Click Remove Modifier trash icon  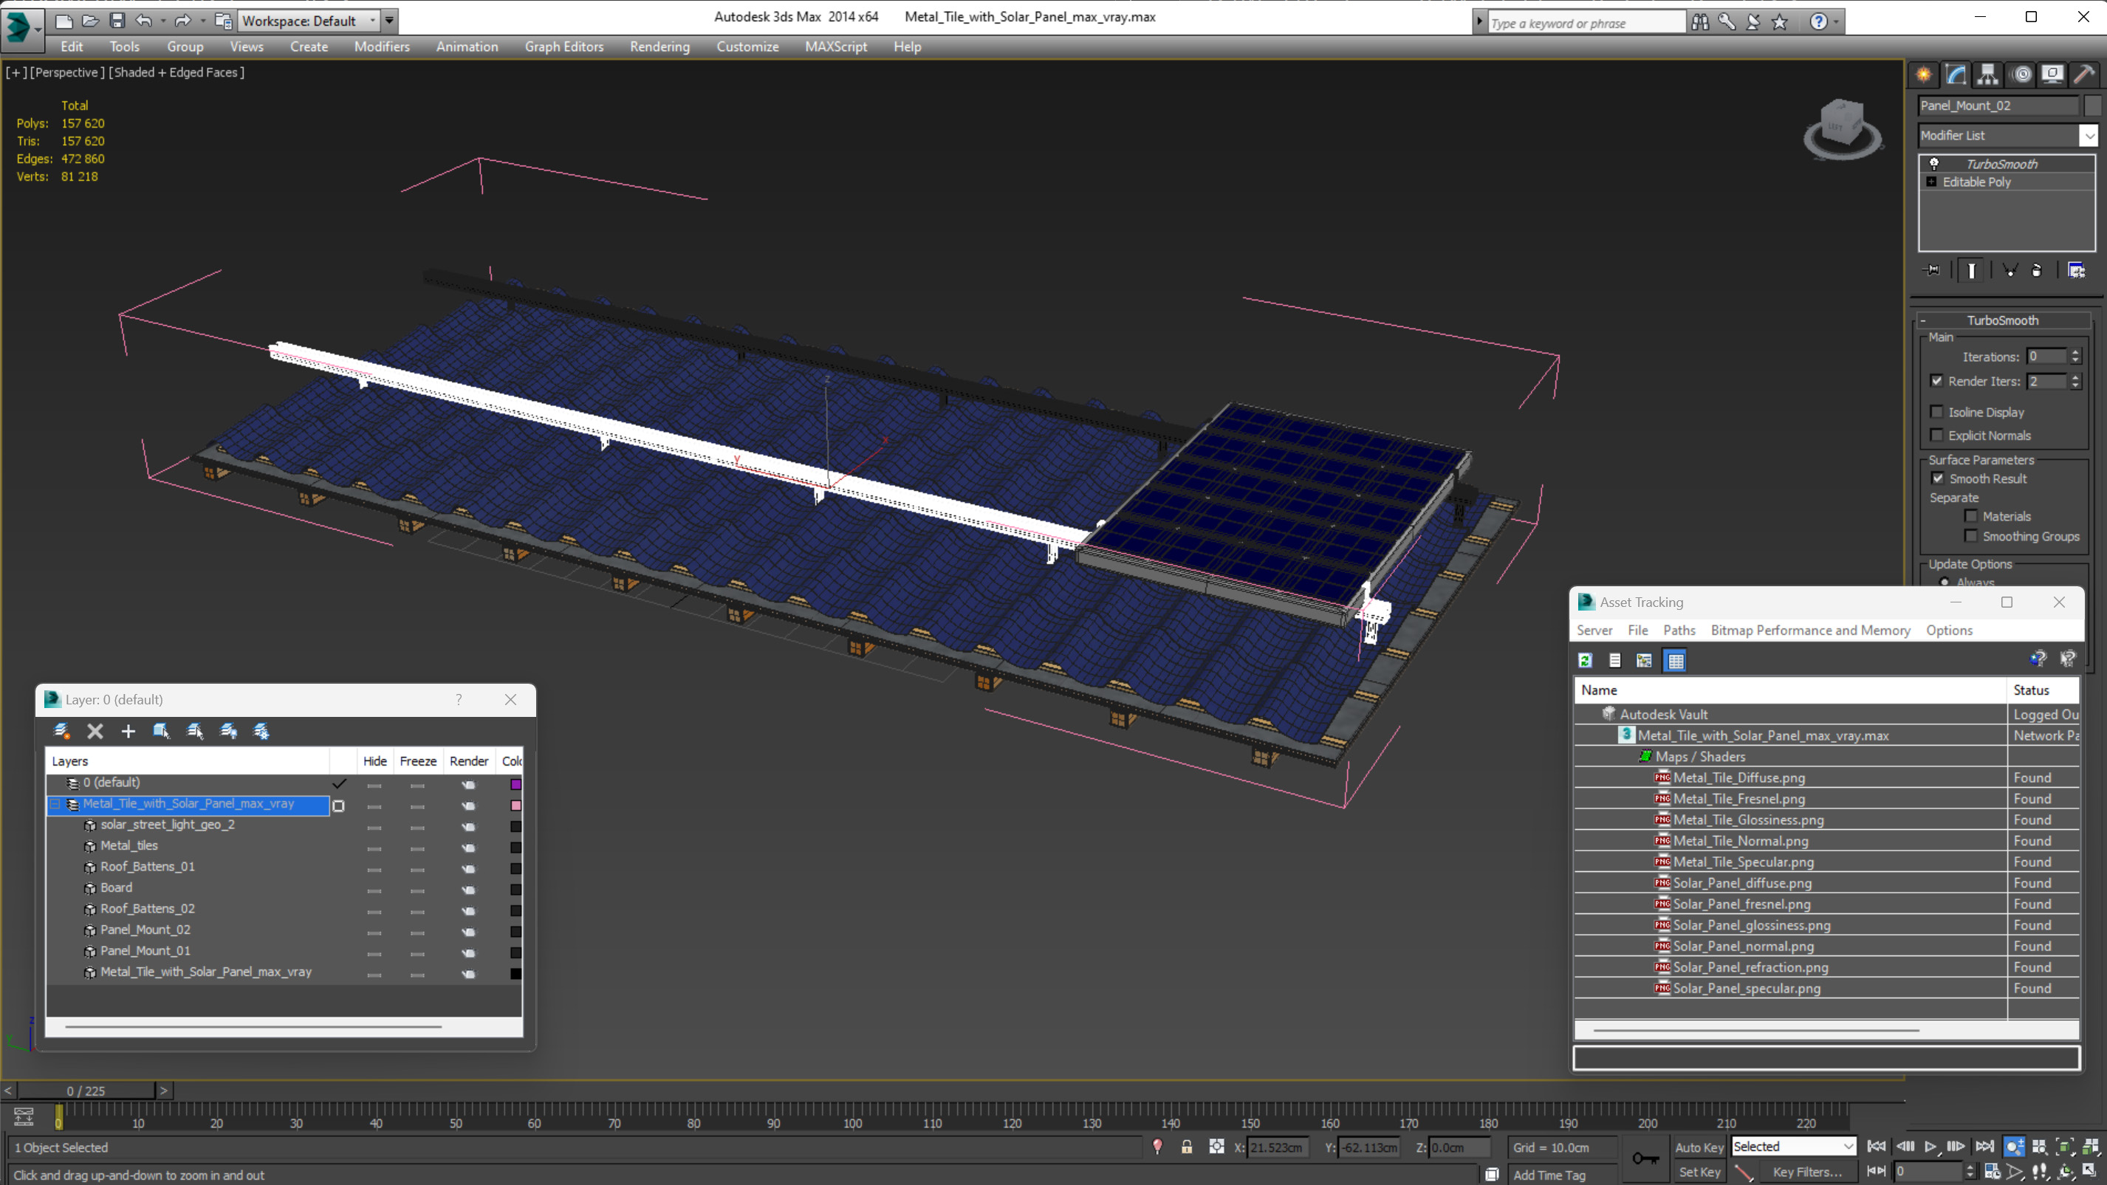(x=2037, y=270)
